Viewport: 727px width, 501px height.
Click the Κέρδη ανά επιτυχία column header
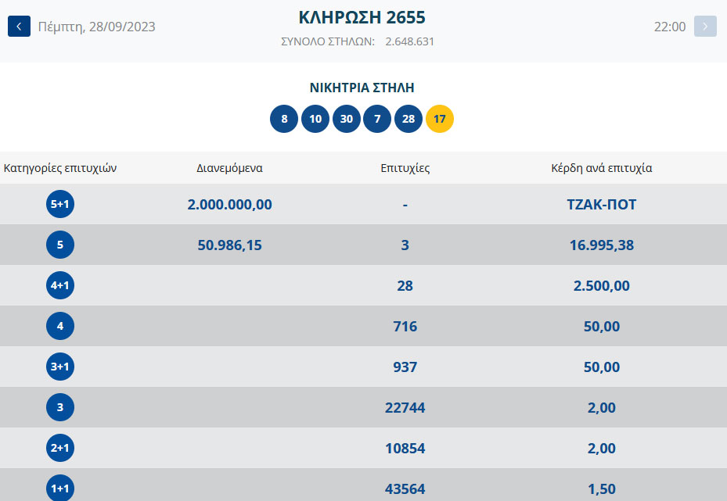(x=601, y=168)
